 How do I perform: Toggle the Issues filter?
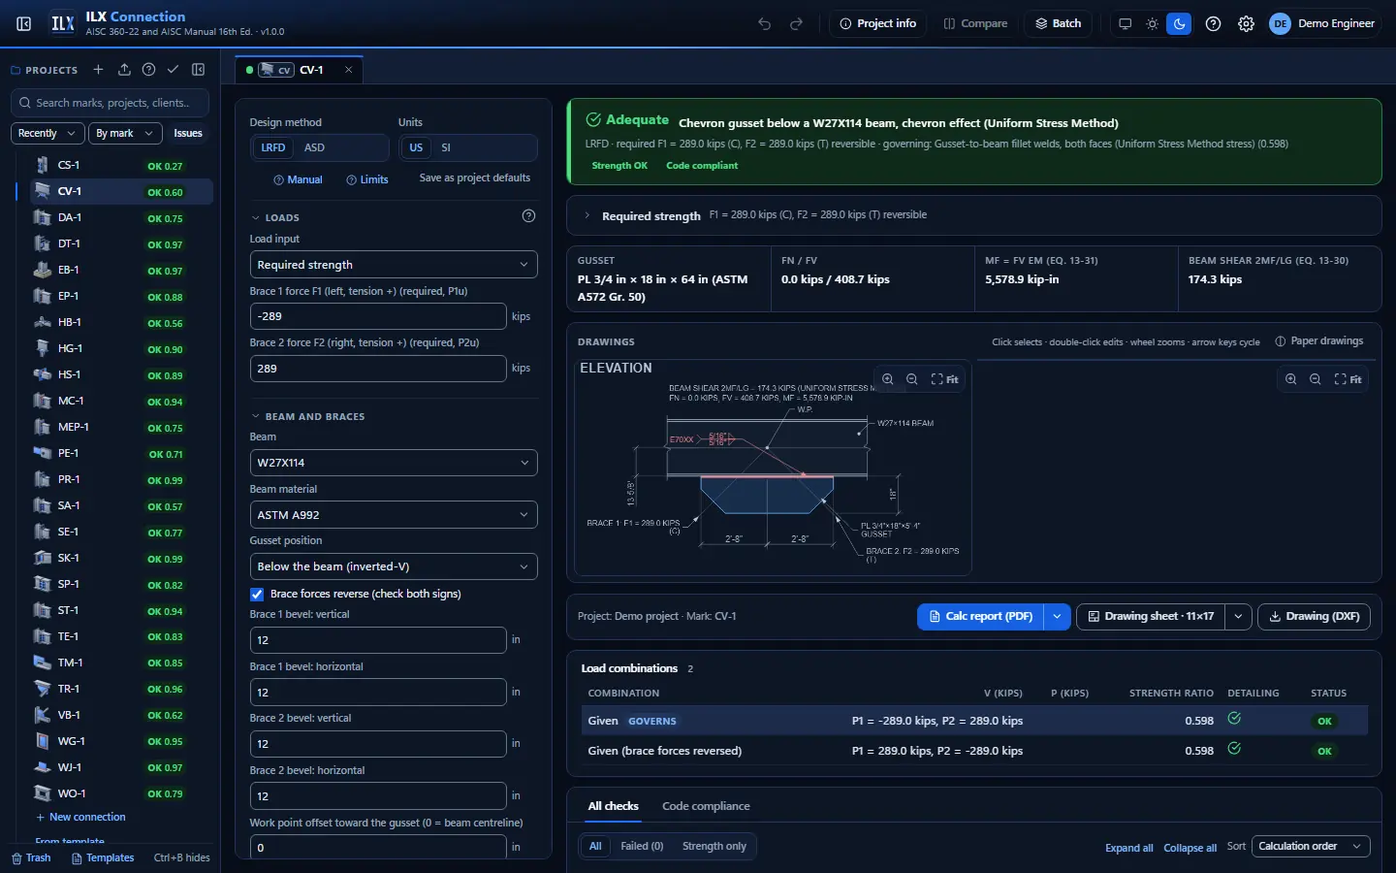188,133
